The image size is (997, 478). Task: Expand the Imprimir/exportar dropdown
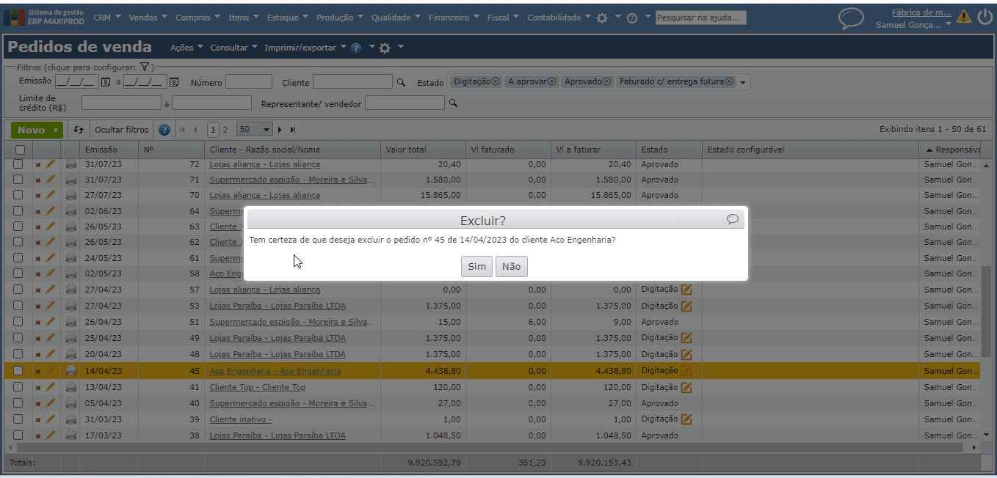(x=305, y=48)
